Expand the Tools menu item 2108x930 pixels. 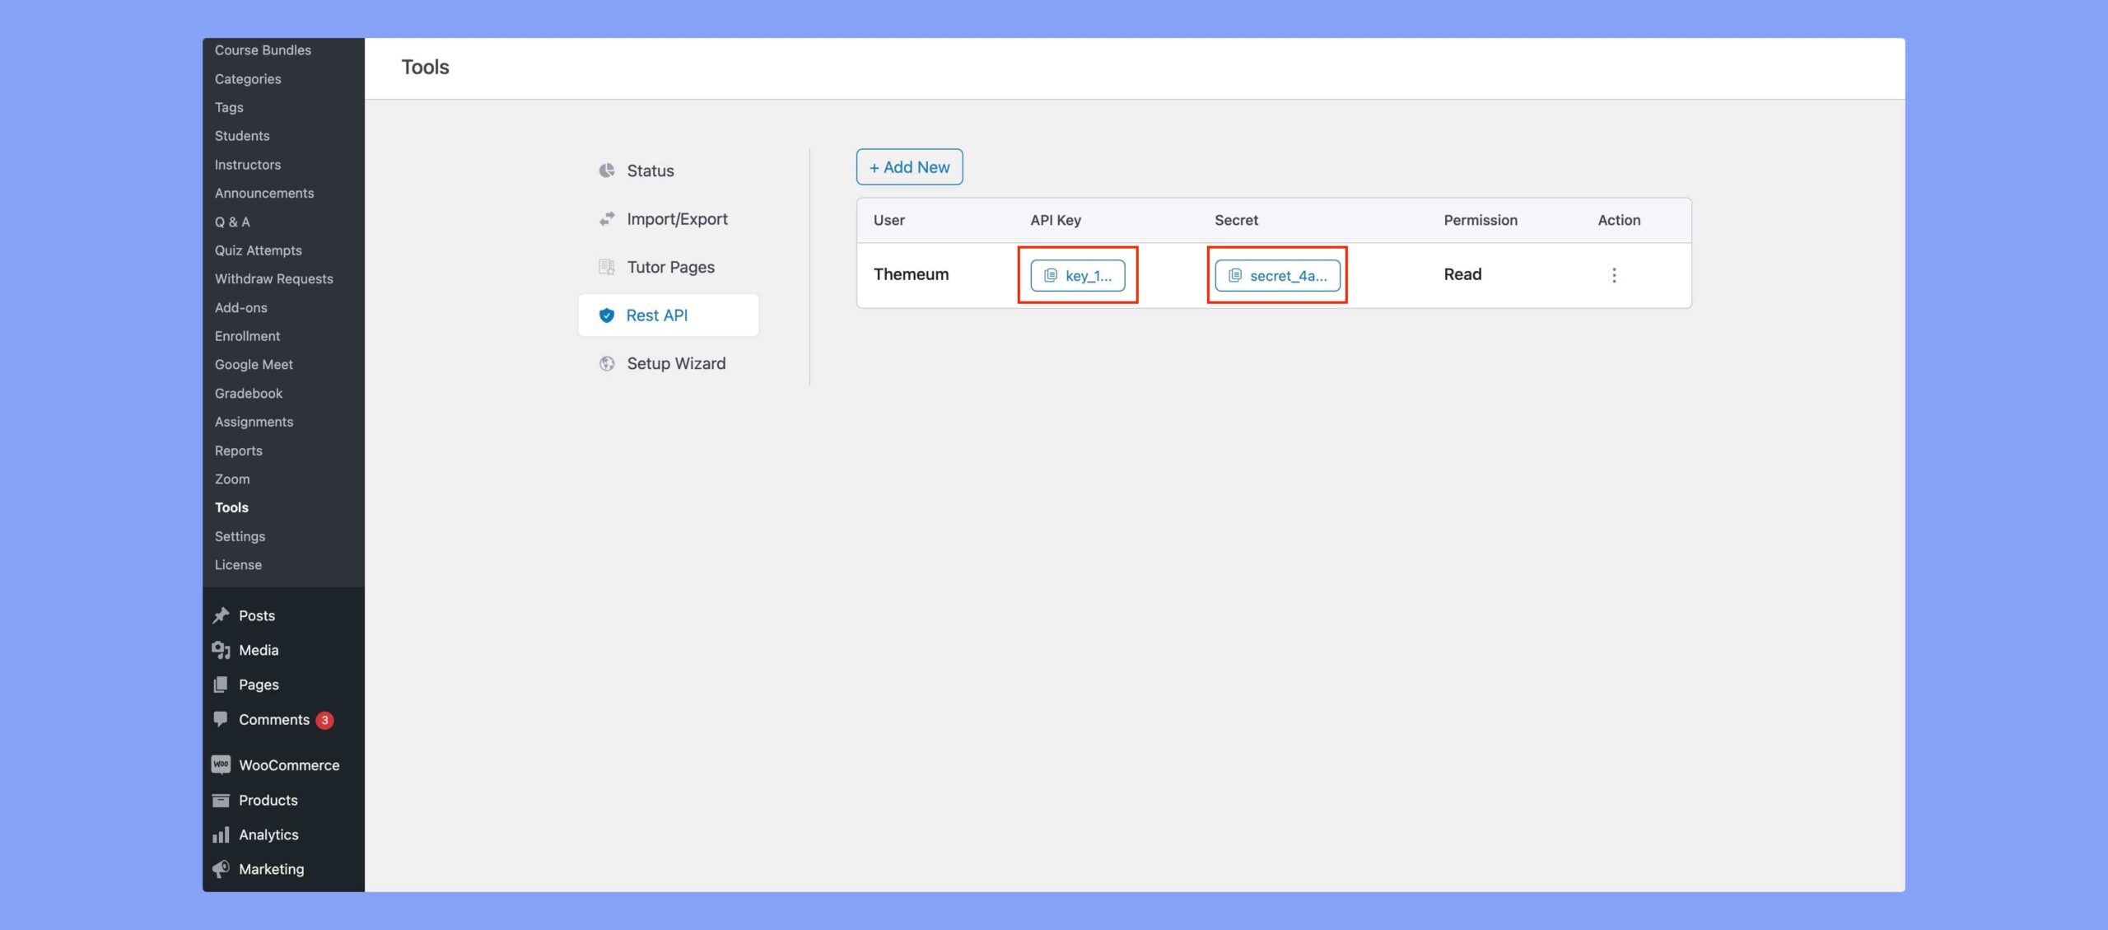click(230, 508)
